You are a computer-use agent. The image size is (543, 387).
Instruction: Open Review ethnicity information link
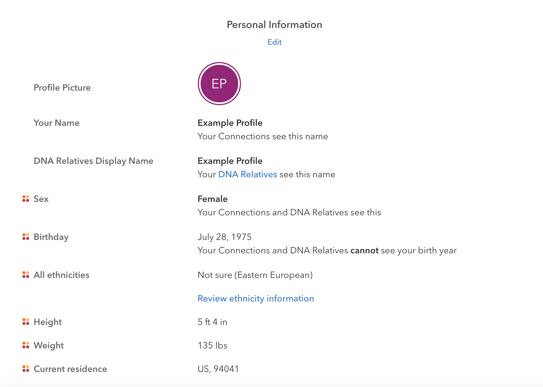[256, 298]
